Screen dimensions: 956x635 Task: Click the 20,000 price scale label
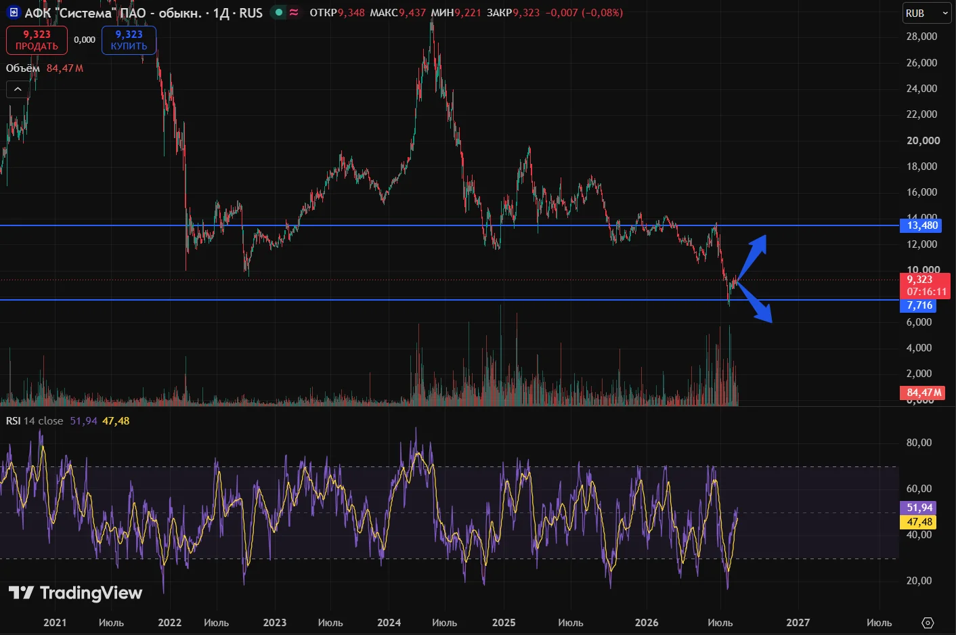923,141
